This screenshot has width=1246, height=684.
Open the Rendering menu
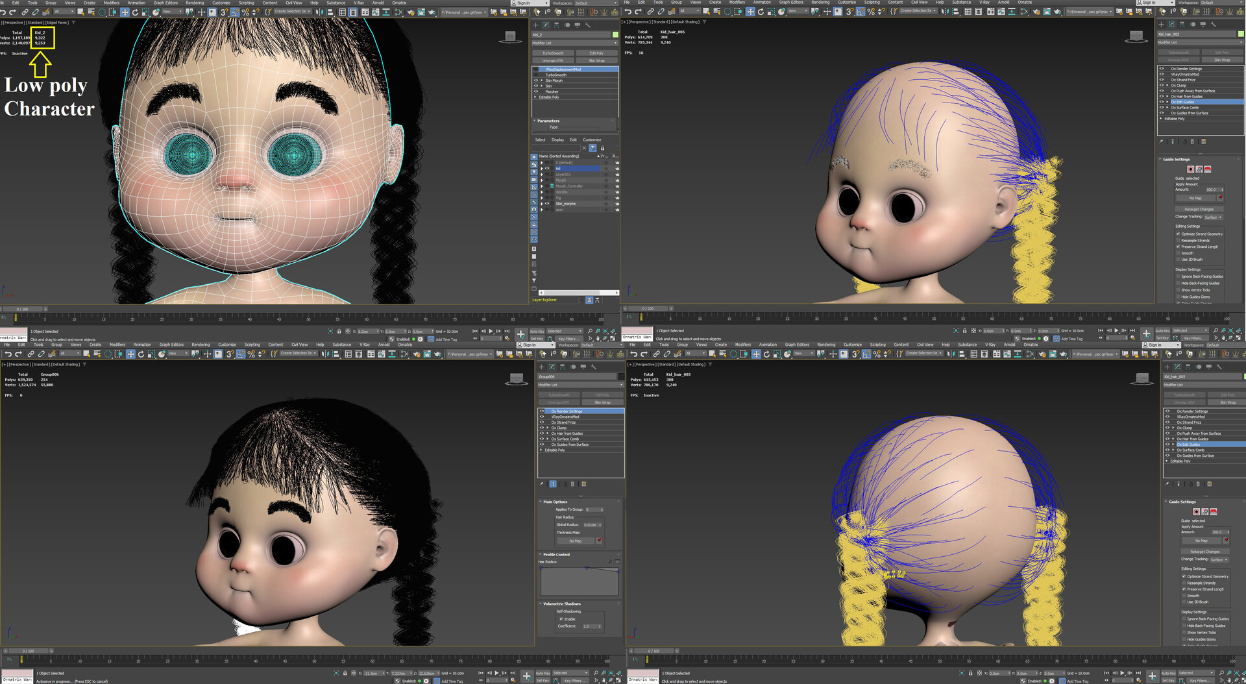coord(195,3)
